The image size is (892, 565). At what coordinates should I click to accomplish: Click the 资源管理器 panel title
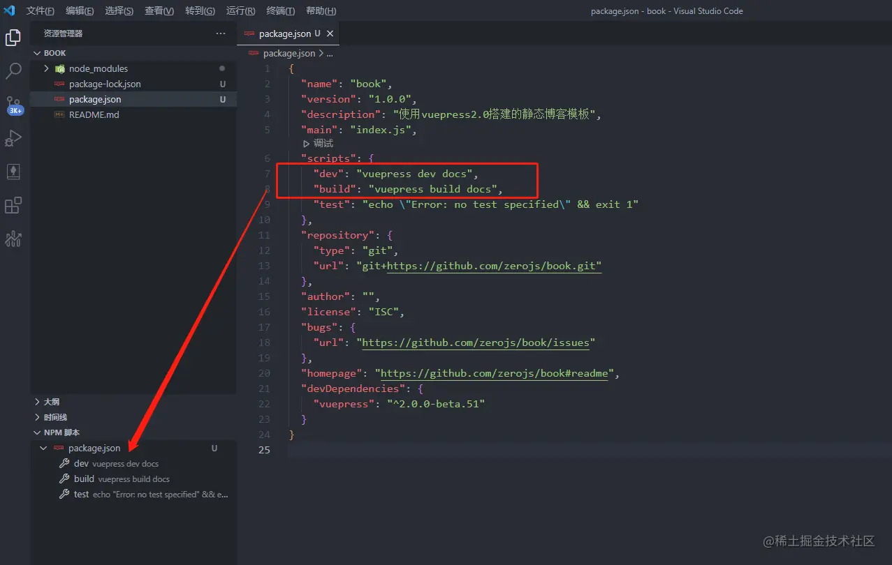coord(63,33)
